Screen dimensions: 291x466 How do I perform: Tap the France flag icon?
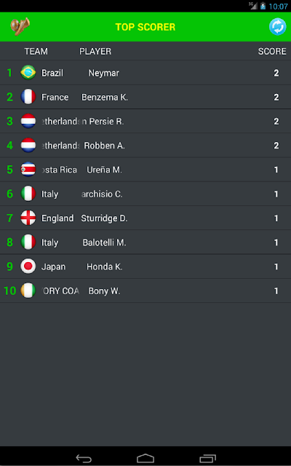28,97
